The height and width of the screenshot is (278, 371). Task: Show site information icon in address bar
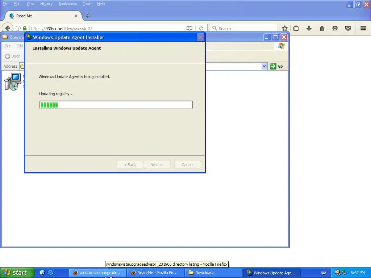[x=18, y=28]
